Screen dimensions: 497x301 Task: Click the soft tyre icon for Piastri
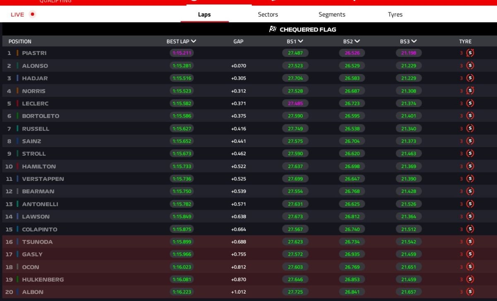470,53
